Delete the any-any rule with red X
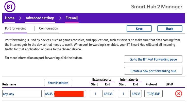This screenshot has height=104, width=188. click(x=179, y=94)
